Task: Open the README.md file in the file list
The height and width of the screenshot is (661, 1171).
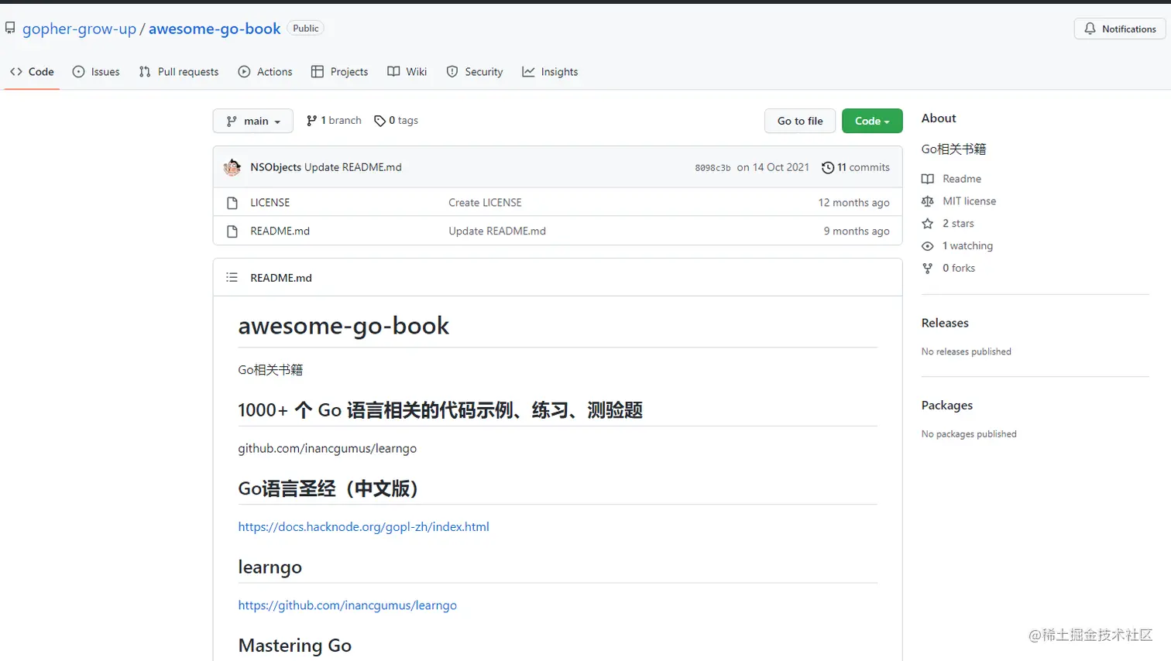Action: point(280,231)
